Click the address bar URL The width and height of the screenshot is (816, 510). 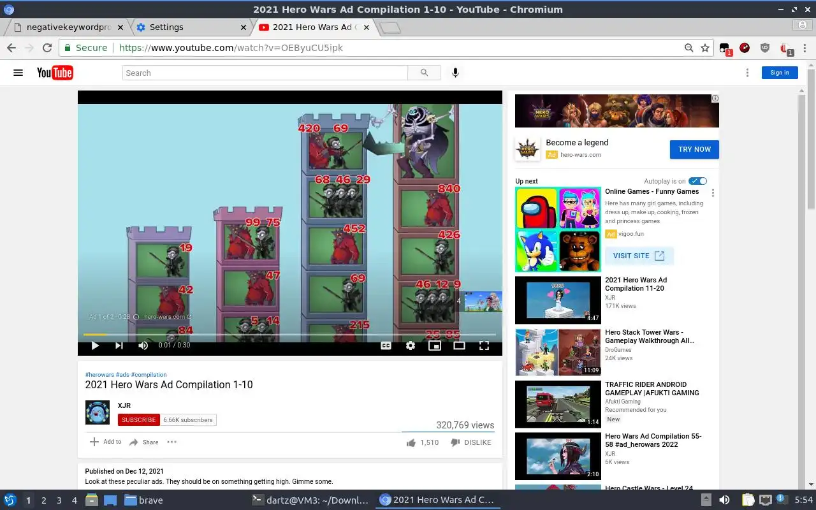coord(231,48)
